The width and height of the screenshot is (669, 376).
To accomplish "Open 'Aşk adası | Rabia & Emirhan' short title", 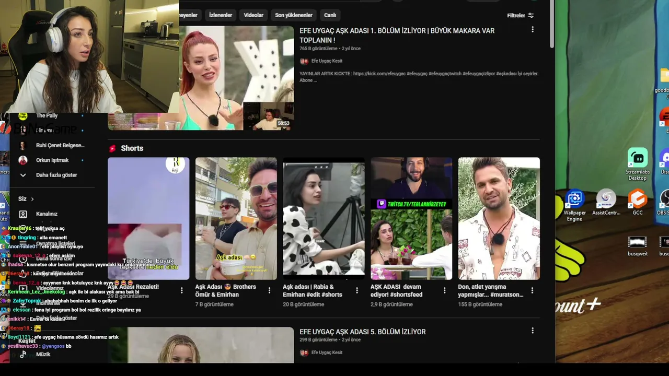I will (313, 291).
